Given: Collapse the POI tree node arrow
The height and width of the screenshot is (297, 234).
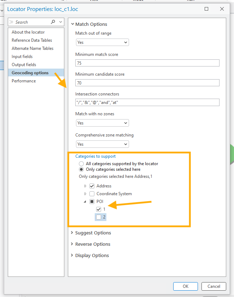Looking at the screenshot, I should 85,202.
